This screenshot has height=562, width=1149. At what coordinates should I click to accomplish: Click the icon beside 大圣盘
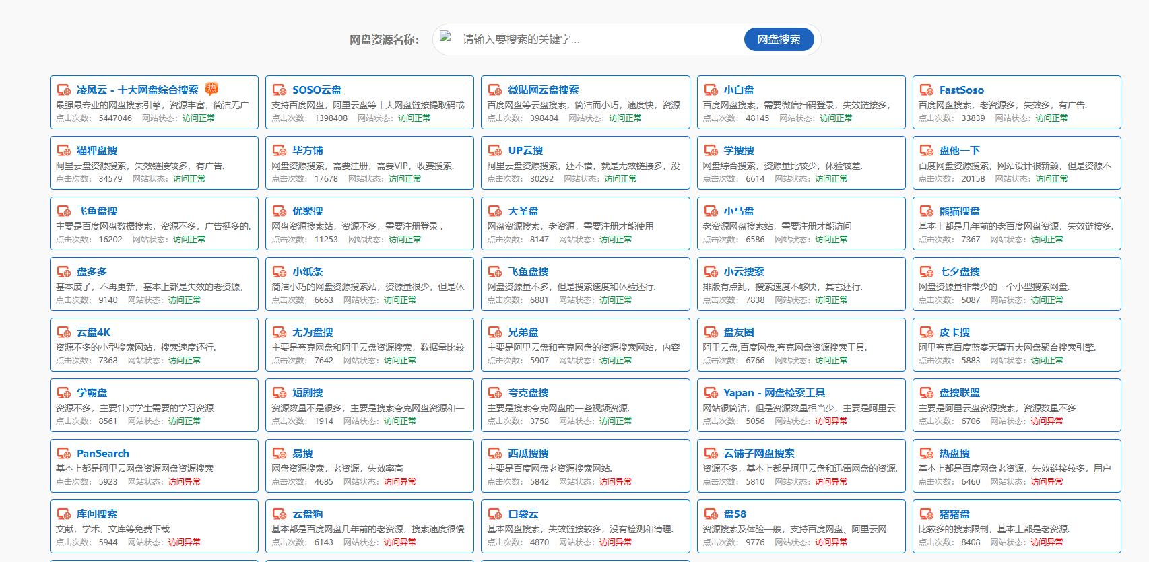coord(495,211)
